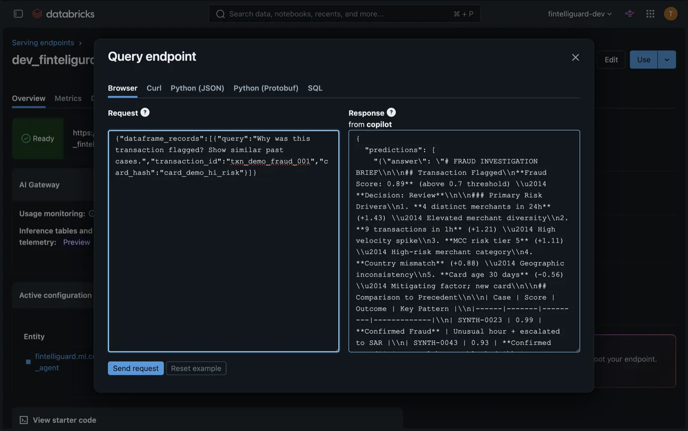Click Send request button
The height and width of the screenshot is (431, 688).
click(136, 368)
